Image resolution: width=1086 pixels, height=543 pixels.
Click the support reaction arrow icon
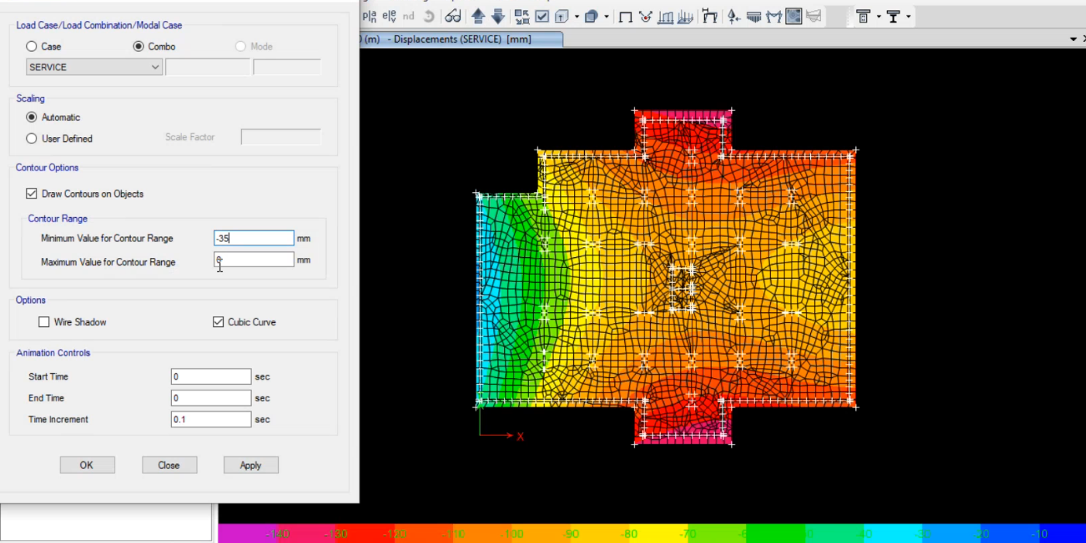(734, 17)
